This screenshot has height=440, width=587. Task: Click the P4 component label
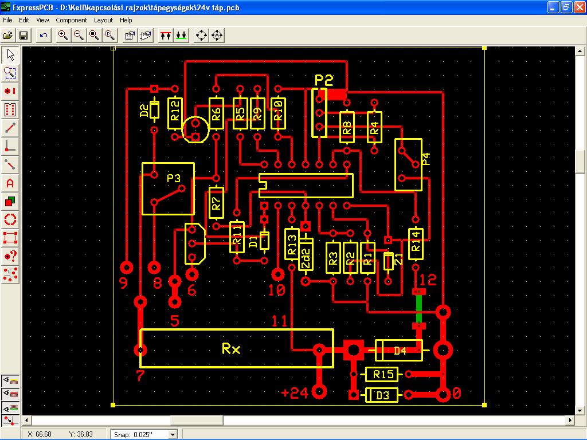tap(426, 159)
